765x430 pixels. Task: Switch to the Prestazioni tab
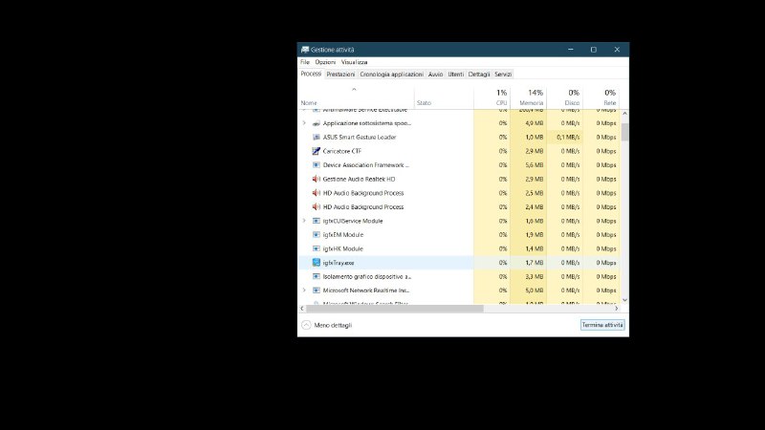[x=340, y=75]
